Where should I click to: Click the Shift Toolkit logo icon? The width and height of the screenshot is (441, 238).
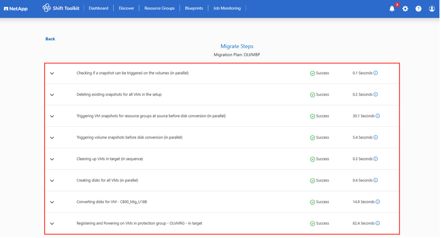[x=47, y=8]
